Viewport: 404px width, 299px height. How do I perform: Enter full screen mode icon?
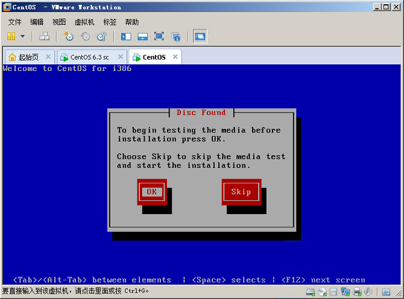click(x=159, y=36)
